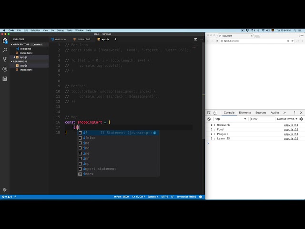Open Spotlight search in menu bar
This screenshot has height=229, width=305.
(295, 31)
